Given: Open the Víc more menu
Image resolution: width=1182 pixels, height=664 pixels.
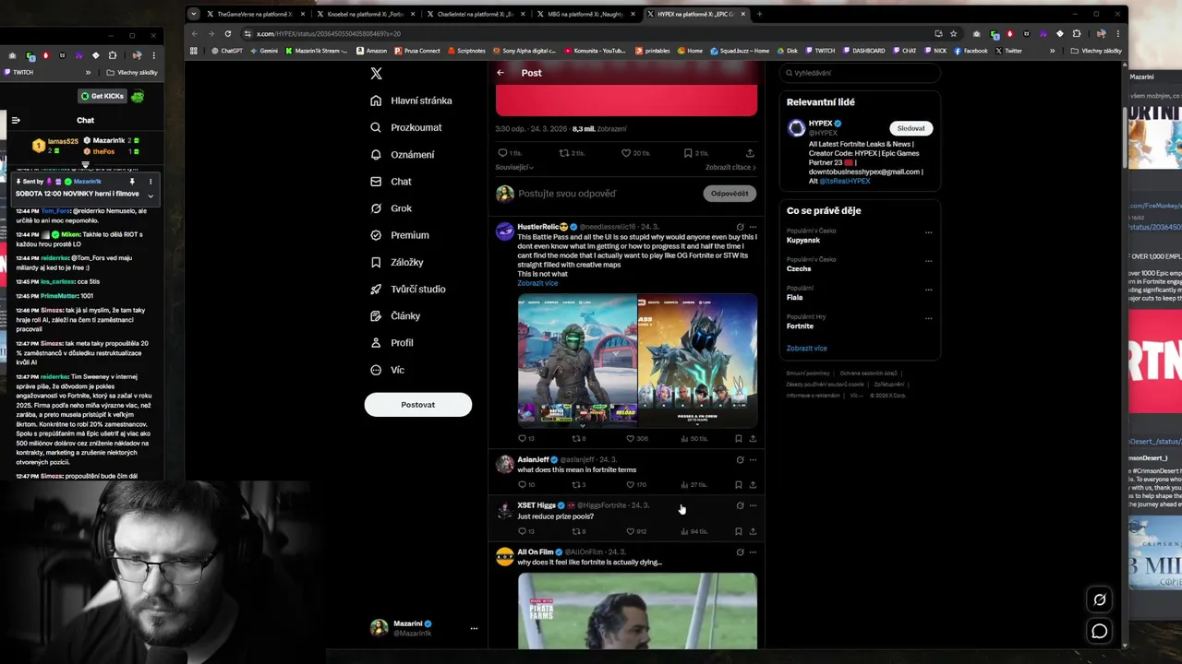Looking at the screenshot, I should pos(387,370).
